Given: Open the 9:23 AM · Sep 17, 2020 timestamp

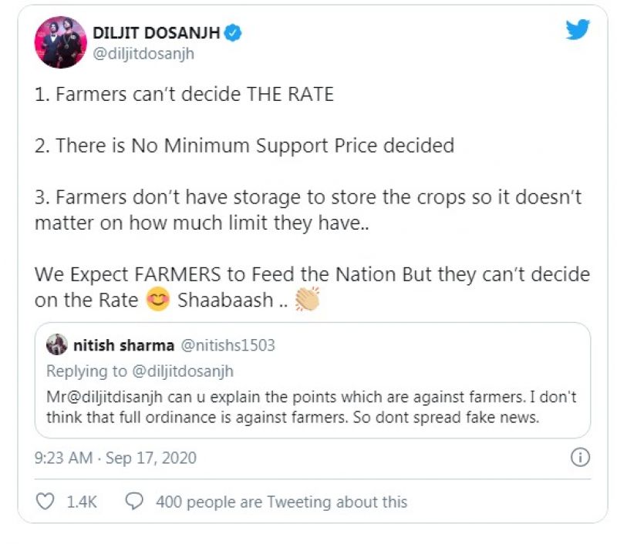Looking at the screenshot, I should tap(116, 458).
